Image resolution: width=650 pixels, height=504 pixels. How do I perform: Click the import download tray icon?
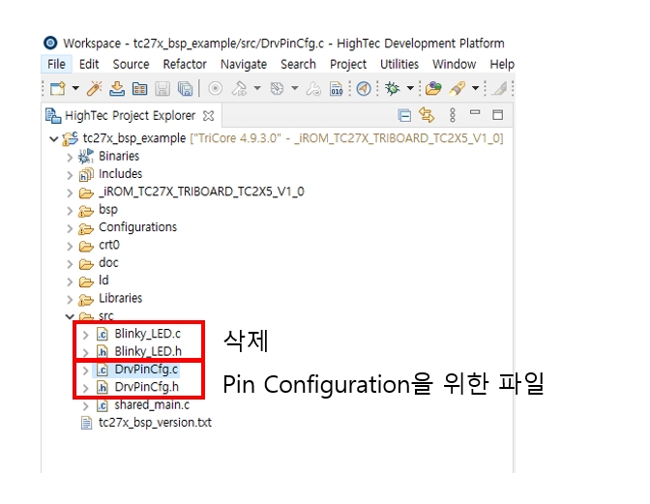[117, 88]
